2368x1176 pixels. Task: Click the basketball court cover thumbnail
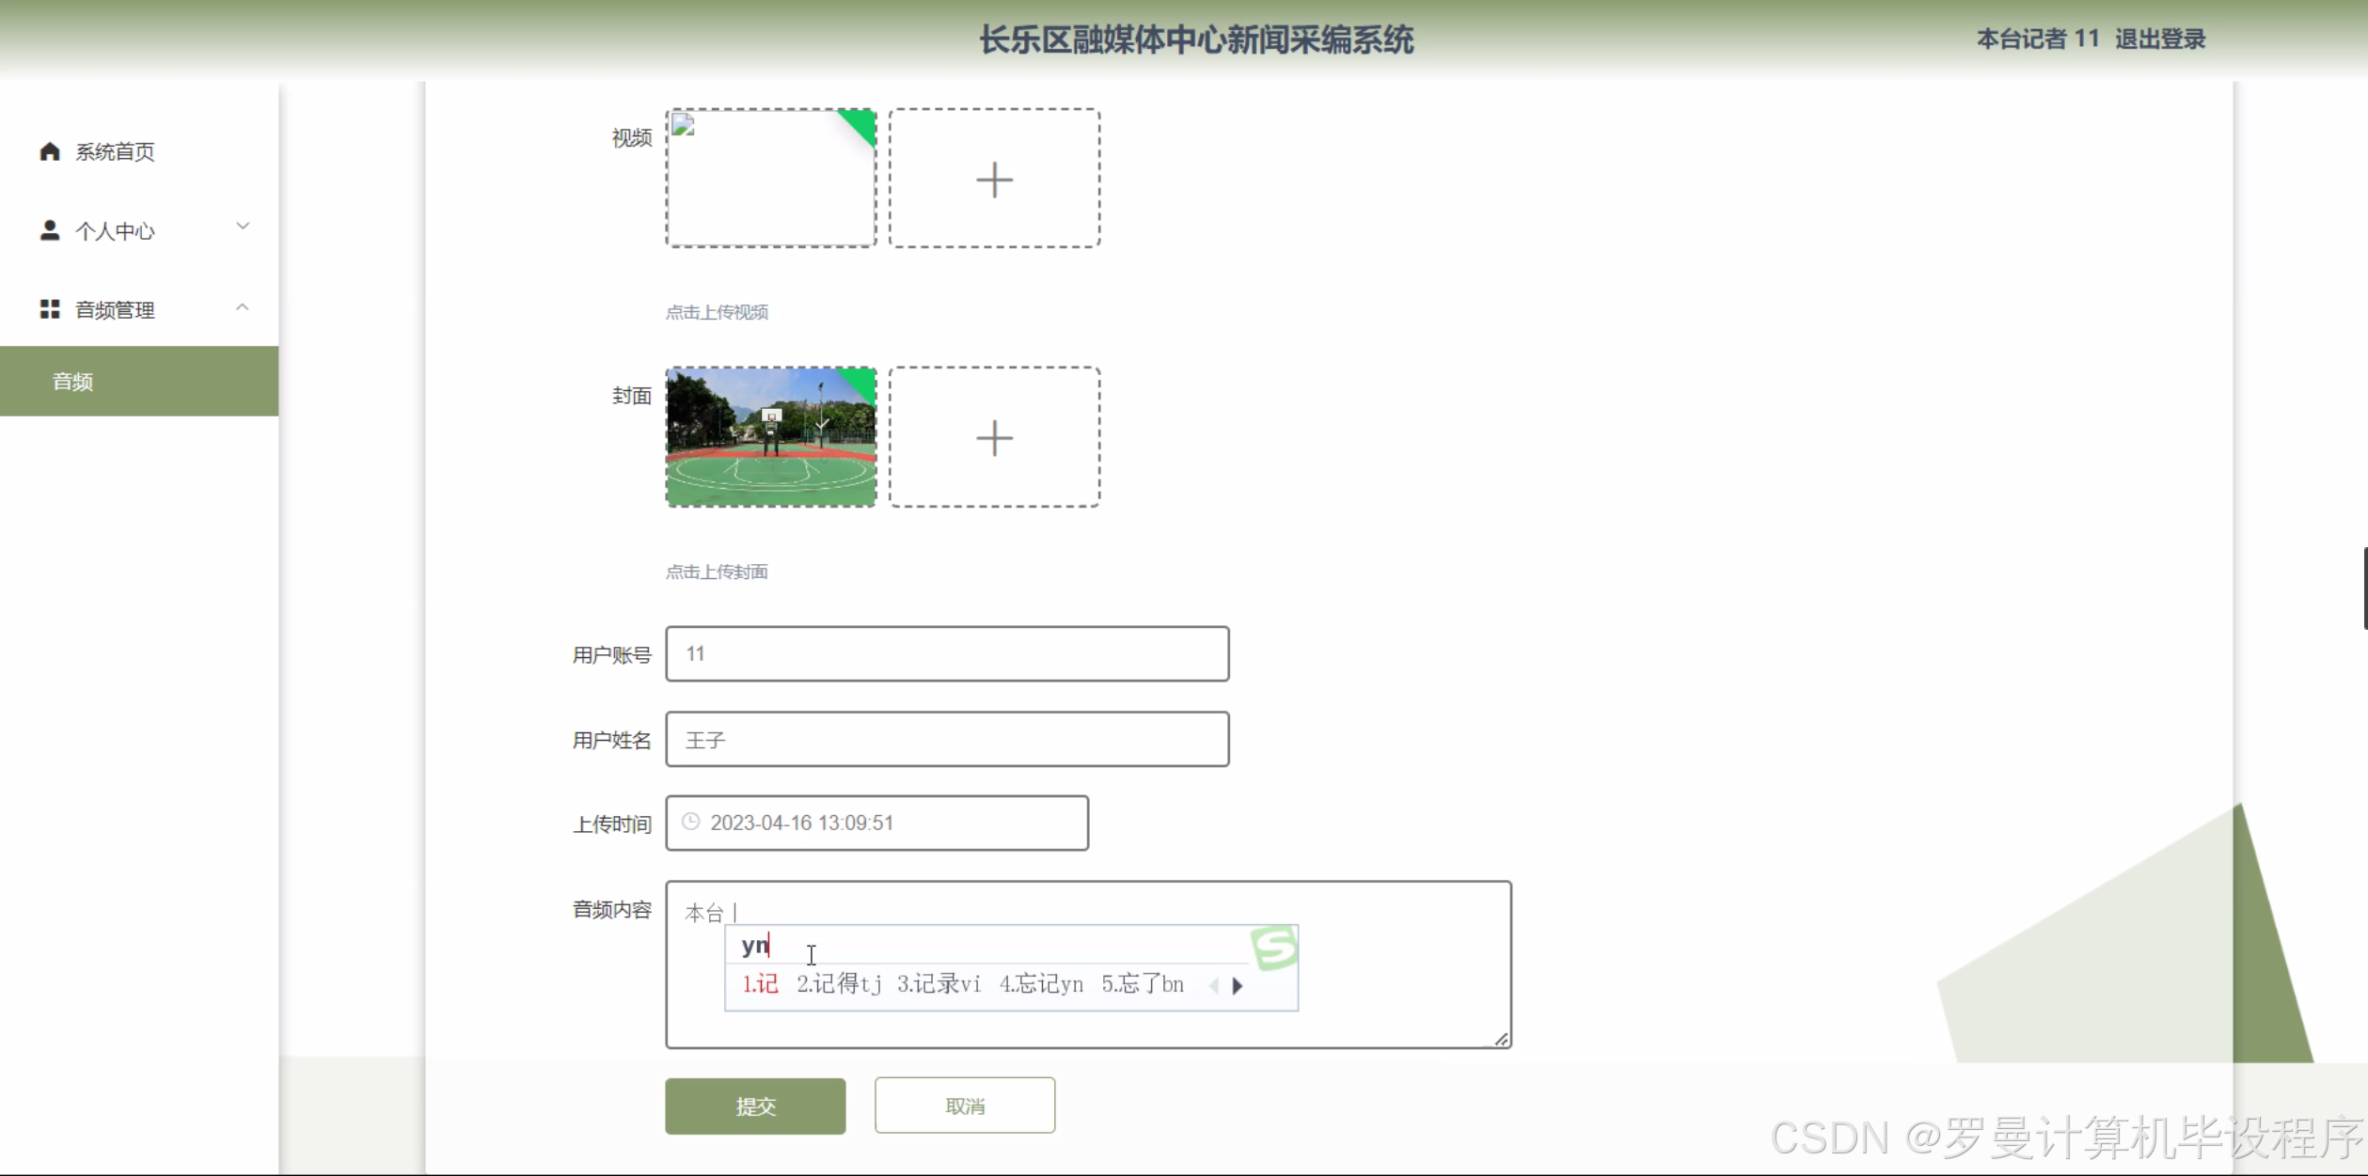(x=770, y=438)
